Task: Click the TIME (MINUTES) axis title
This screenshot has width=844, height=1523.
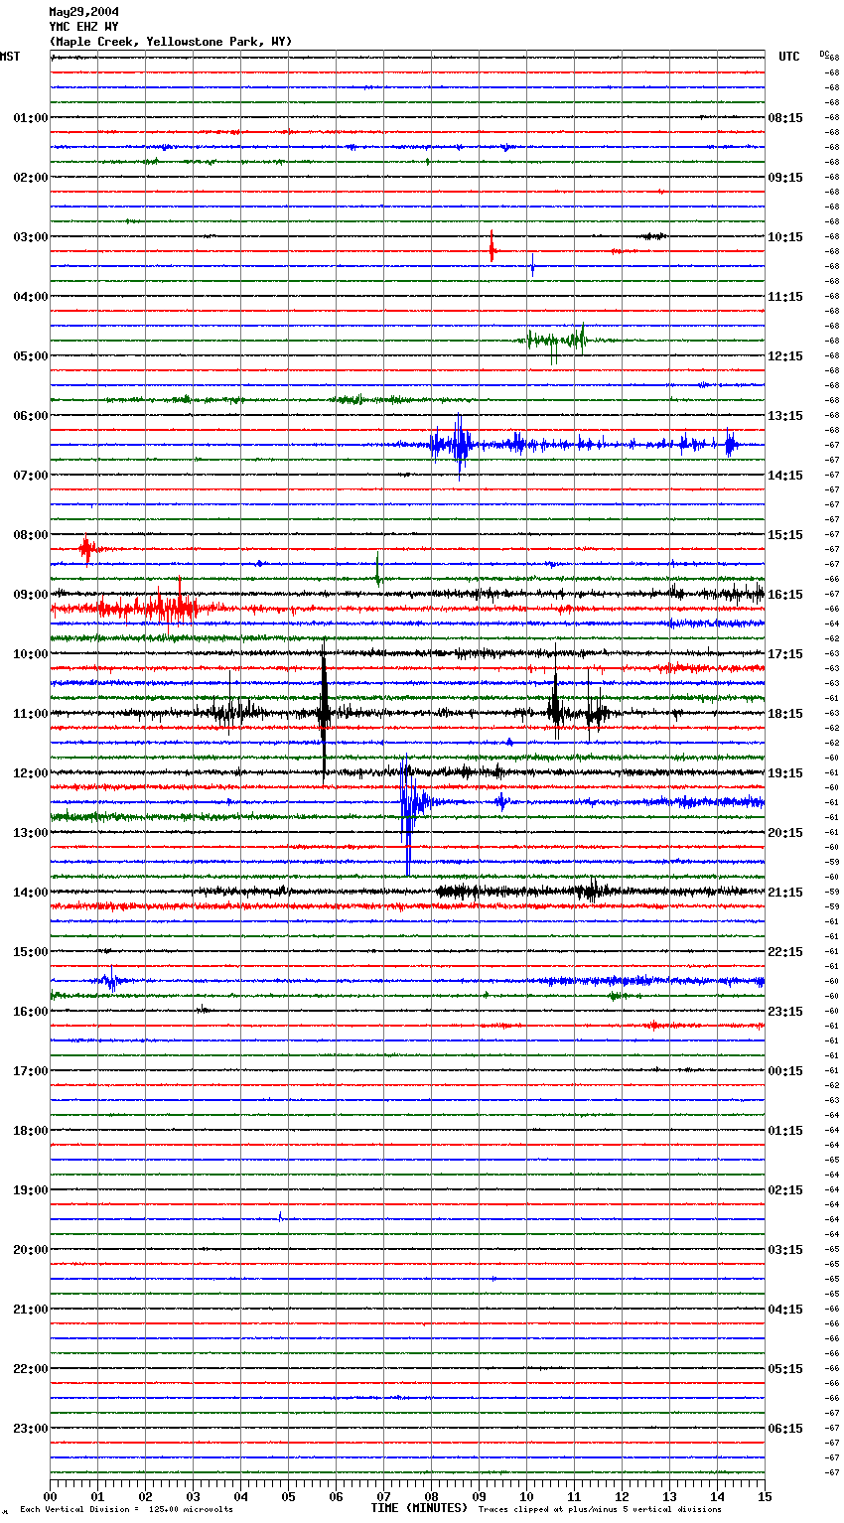Action: pos(419,1508)
